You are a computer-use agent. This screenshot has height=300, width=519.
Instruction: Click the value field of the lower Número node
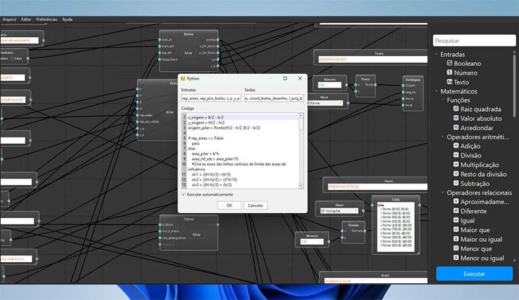[312, 242]
